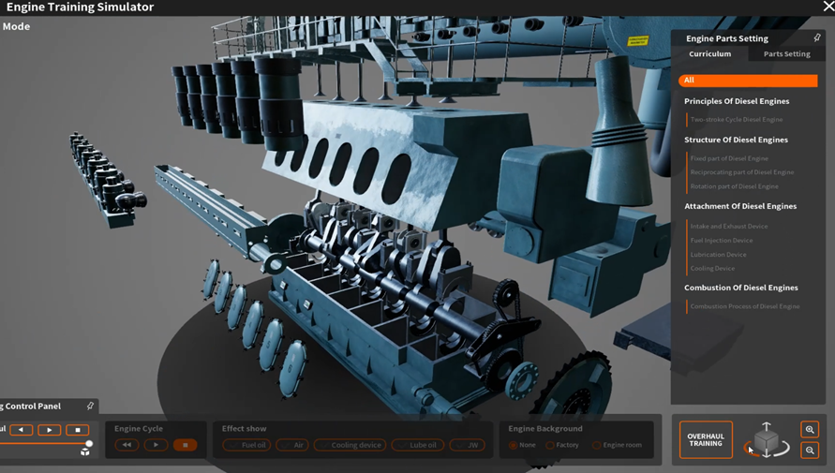Click Combustion Of Diesel Engines heading
Image resolution: width=835 pixels, height=473 pixels.
point(740,288)
